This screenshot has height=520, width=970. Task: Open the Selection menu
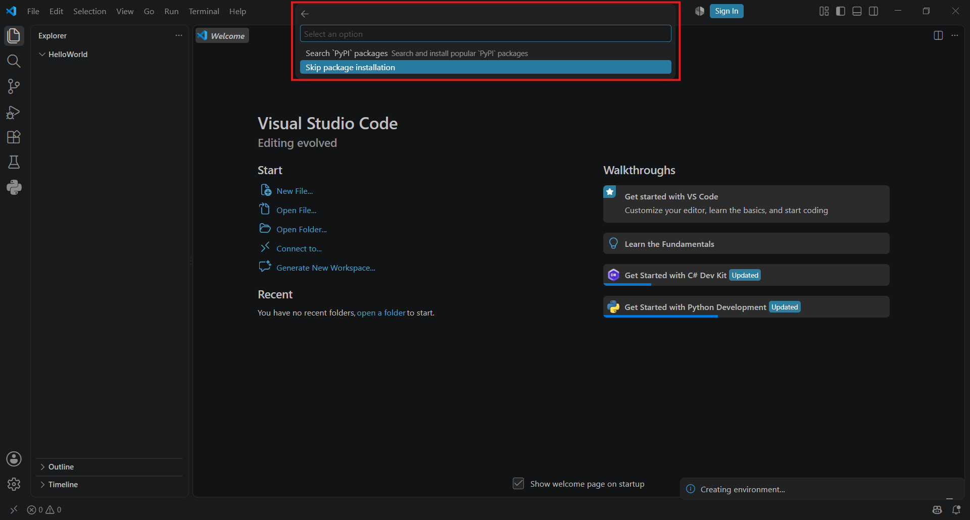[89, 11]
